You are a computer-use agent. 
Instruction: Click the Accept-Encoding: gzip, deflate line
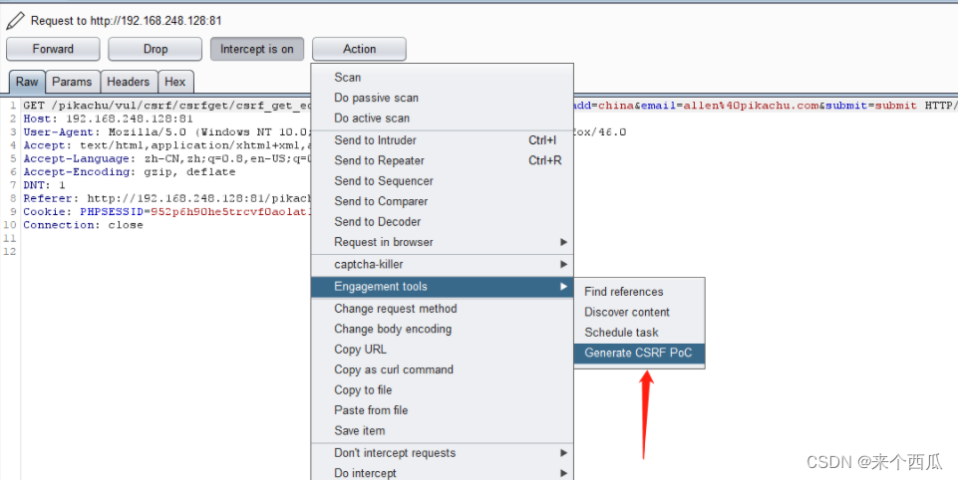pos(129,172)
